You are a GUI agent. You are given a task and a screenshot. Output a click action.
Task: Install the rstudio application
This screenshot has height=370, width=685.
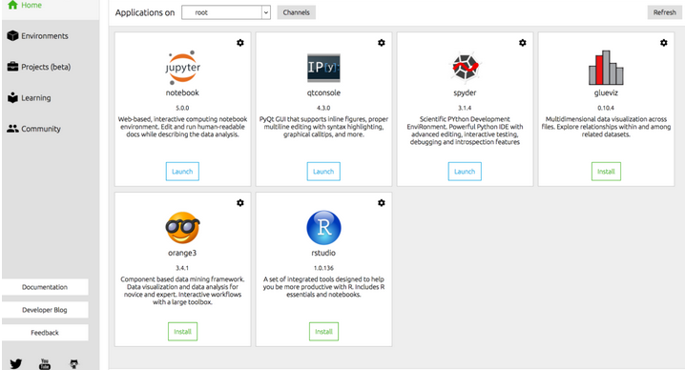tap(323, 332)
